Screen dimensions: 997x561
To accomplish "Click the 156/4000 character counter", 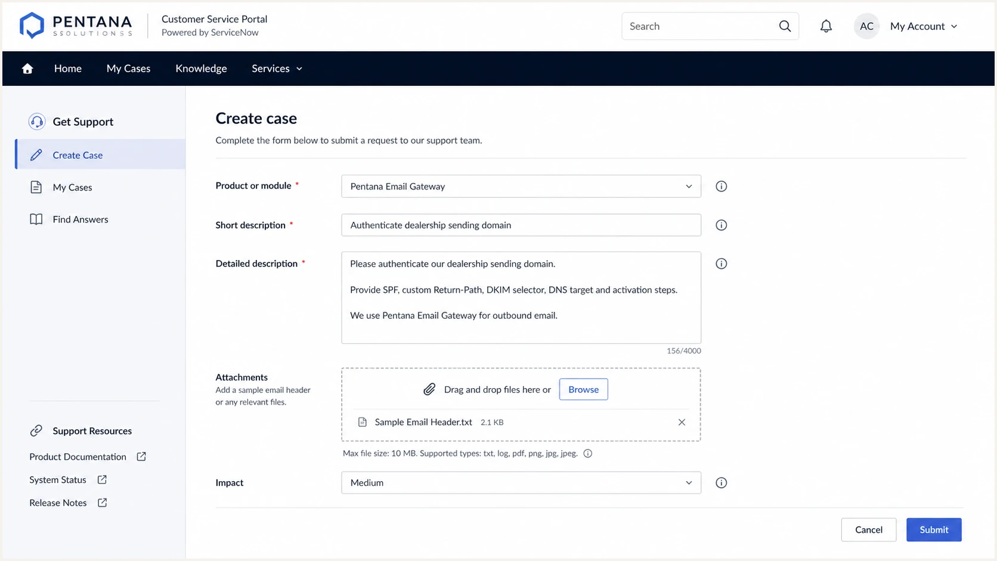I will point(683,351).
